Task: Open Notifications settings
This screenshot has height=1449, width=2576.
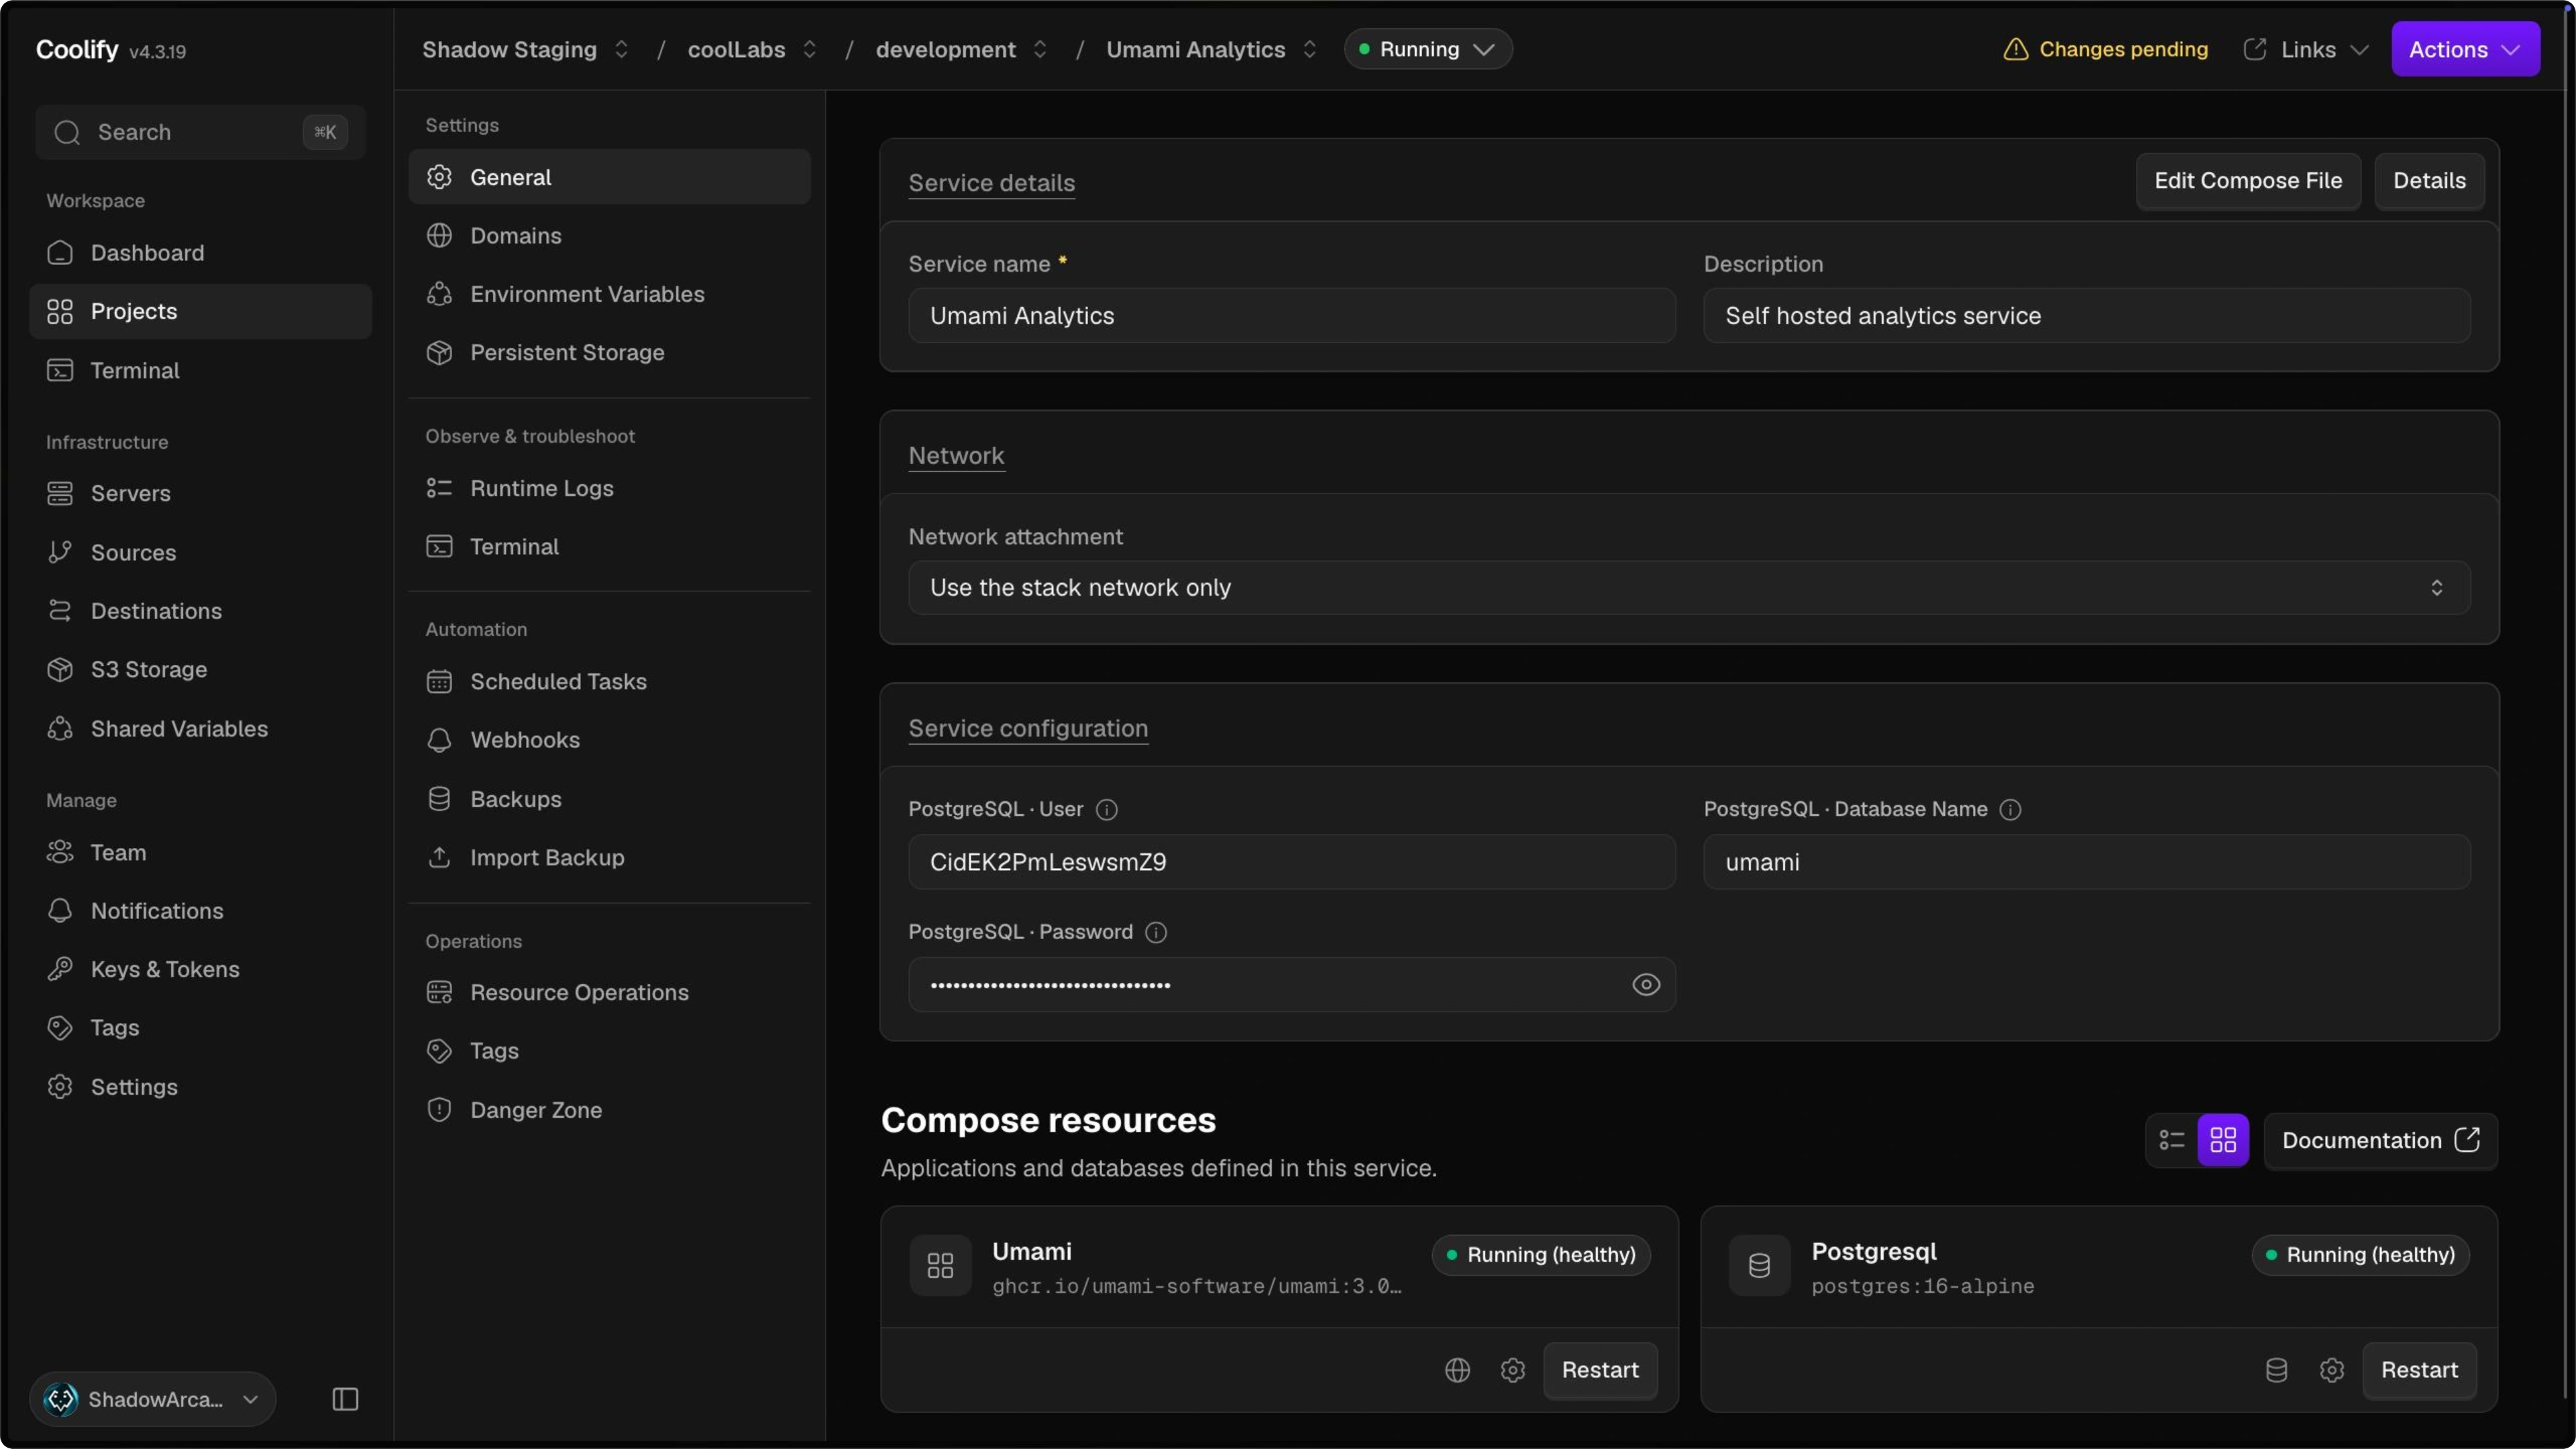Action: tap(201, 911)
